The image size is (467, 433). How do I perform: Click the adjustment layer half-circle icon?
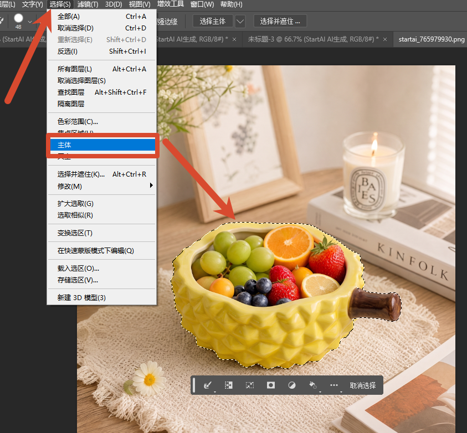click(x=292, y=385)
